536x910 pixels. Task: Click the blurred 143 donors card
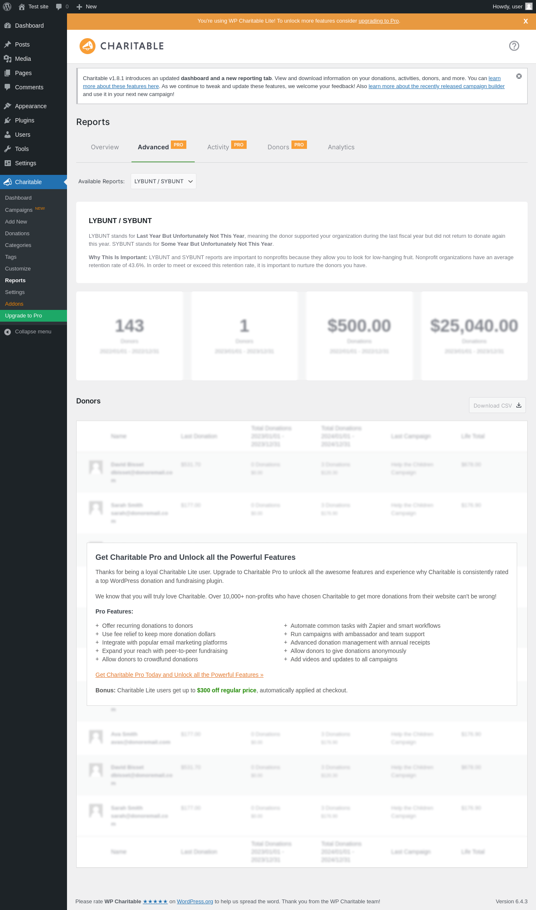(129, 336)
